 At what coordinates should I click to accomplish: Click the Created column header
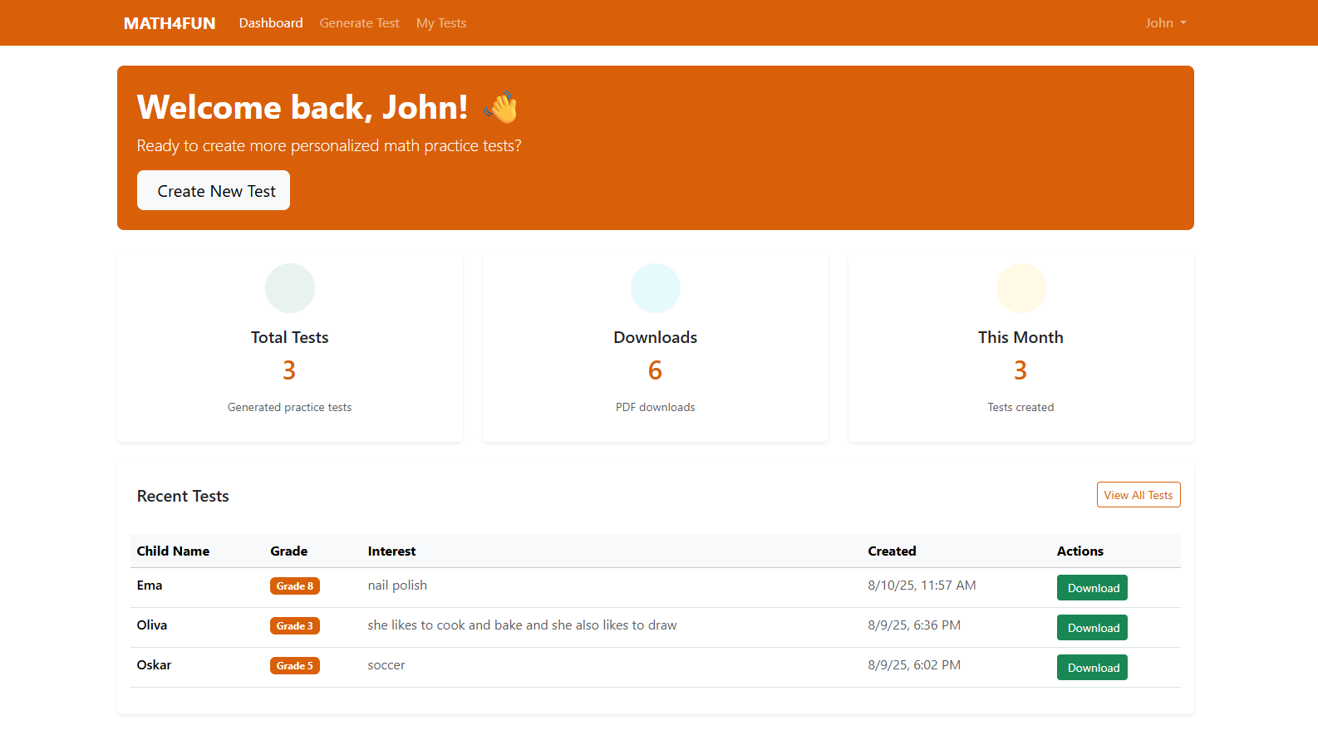coord(892,551)
